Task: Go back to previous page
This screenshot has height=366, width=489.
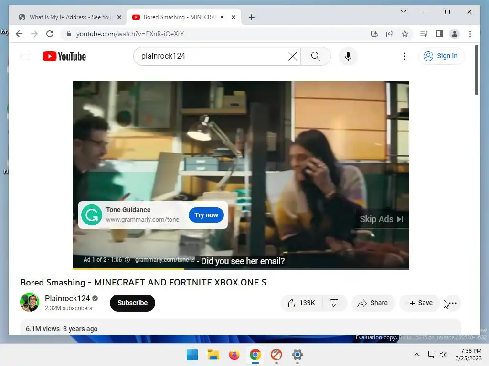Action: point(19,34)
